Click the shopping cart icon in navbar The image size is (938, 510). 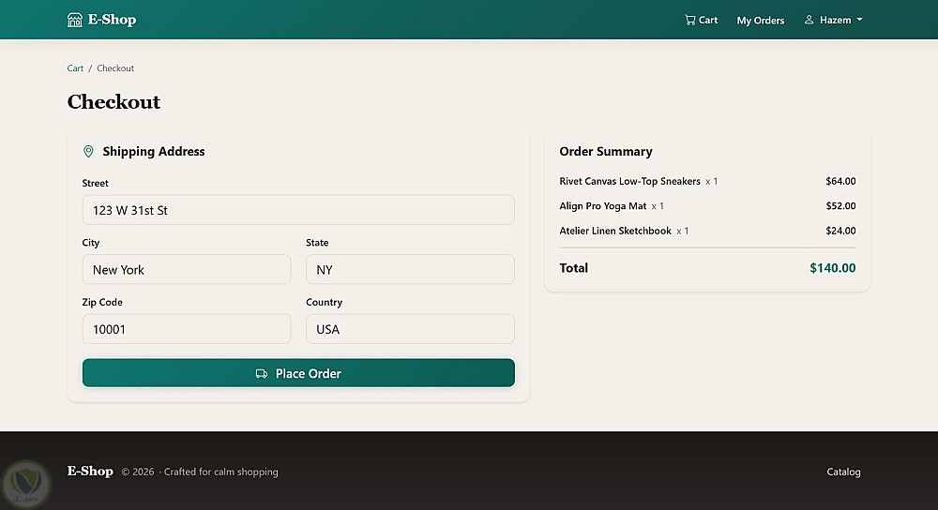pos(690,20)
